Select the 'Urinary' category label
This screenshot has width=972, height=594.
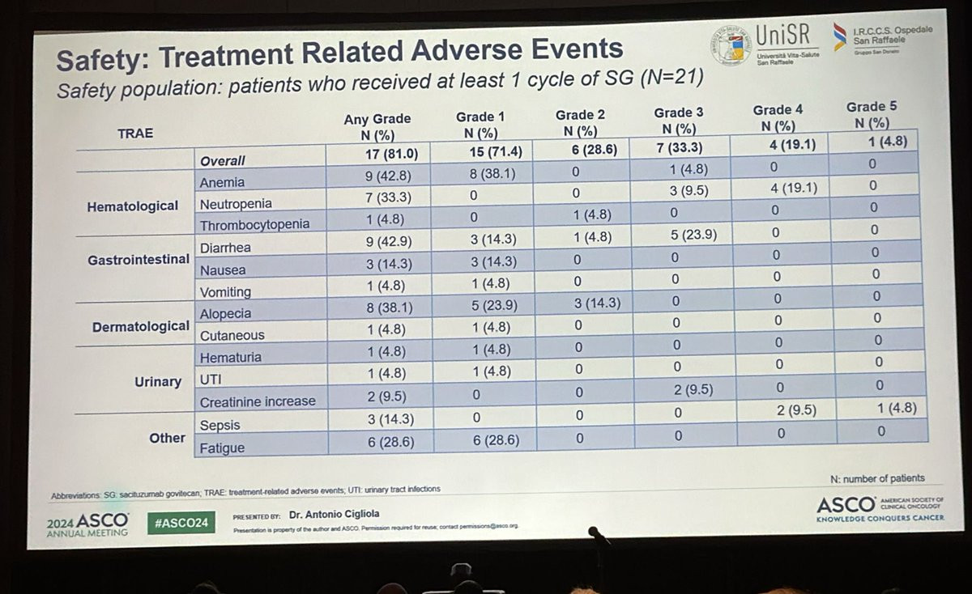pos(158,381)
